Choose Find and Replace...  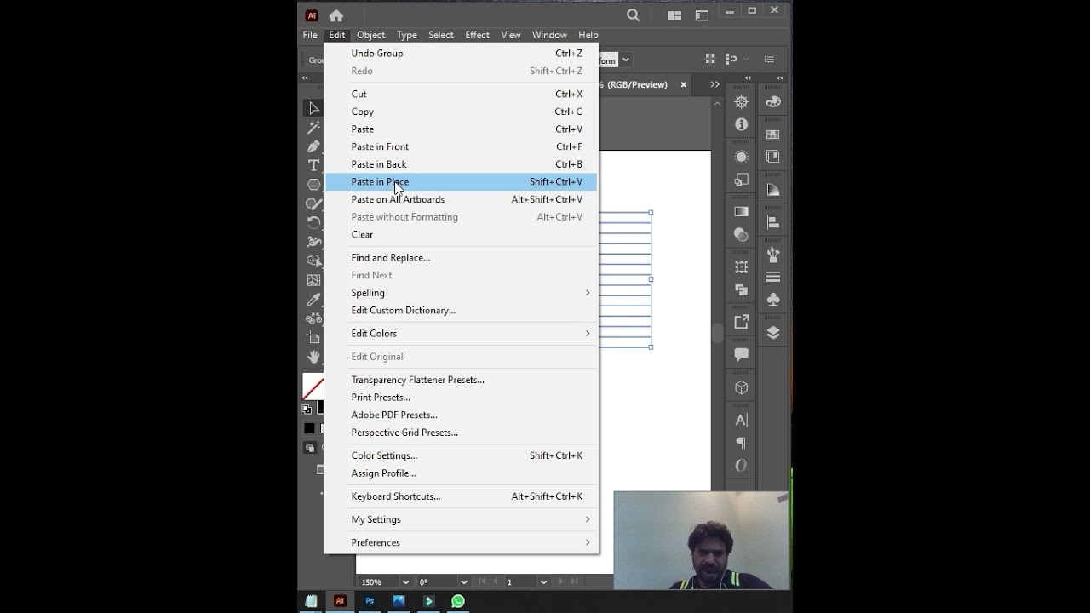click(x=462, y=257)
